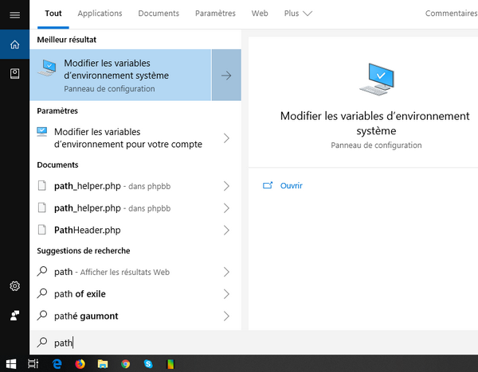Launch Google Chrome from taskbar
Screen dimensions: 478x372
(125, 364)
